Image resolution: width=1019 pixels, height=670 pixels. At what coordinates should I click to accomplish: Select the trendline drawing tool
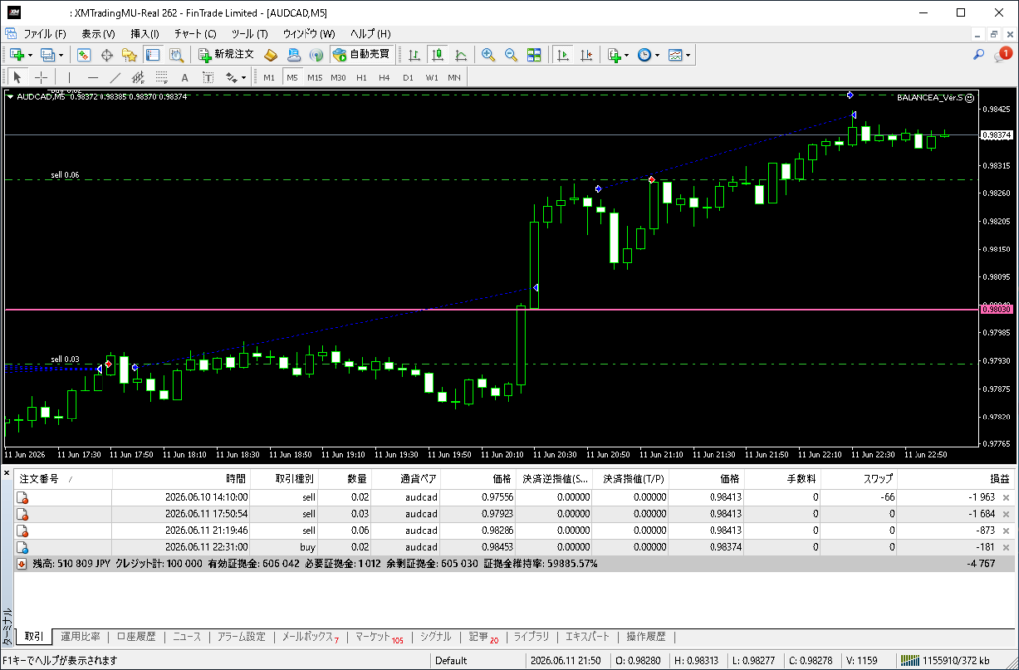point(115,78)
